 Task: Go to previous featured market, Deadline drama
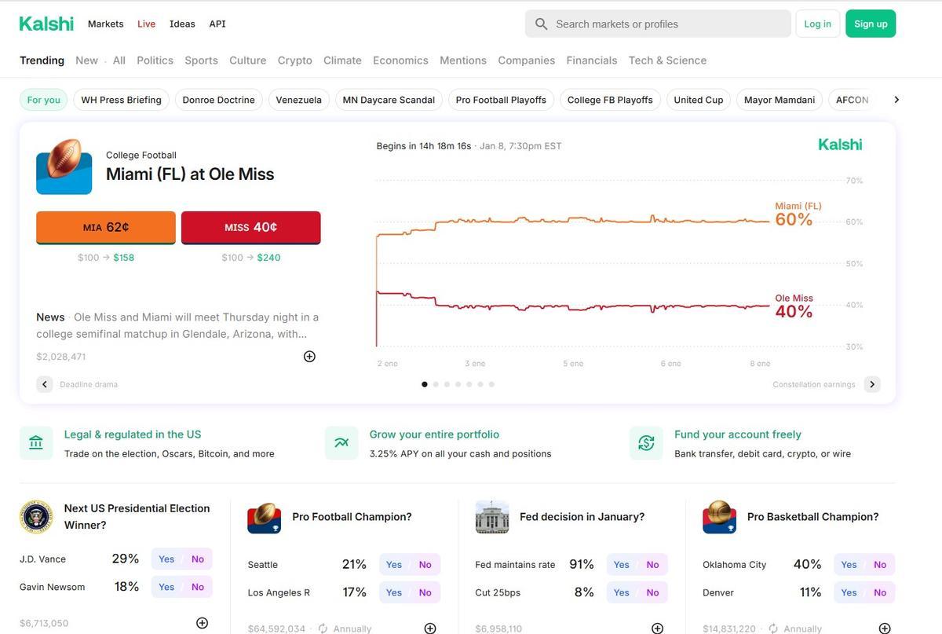click(45, 384)
